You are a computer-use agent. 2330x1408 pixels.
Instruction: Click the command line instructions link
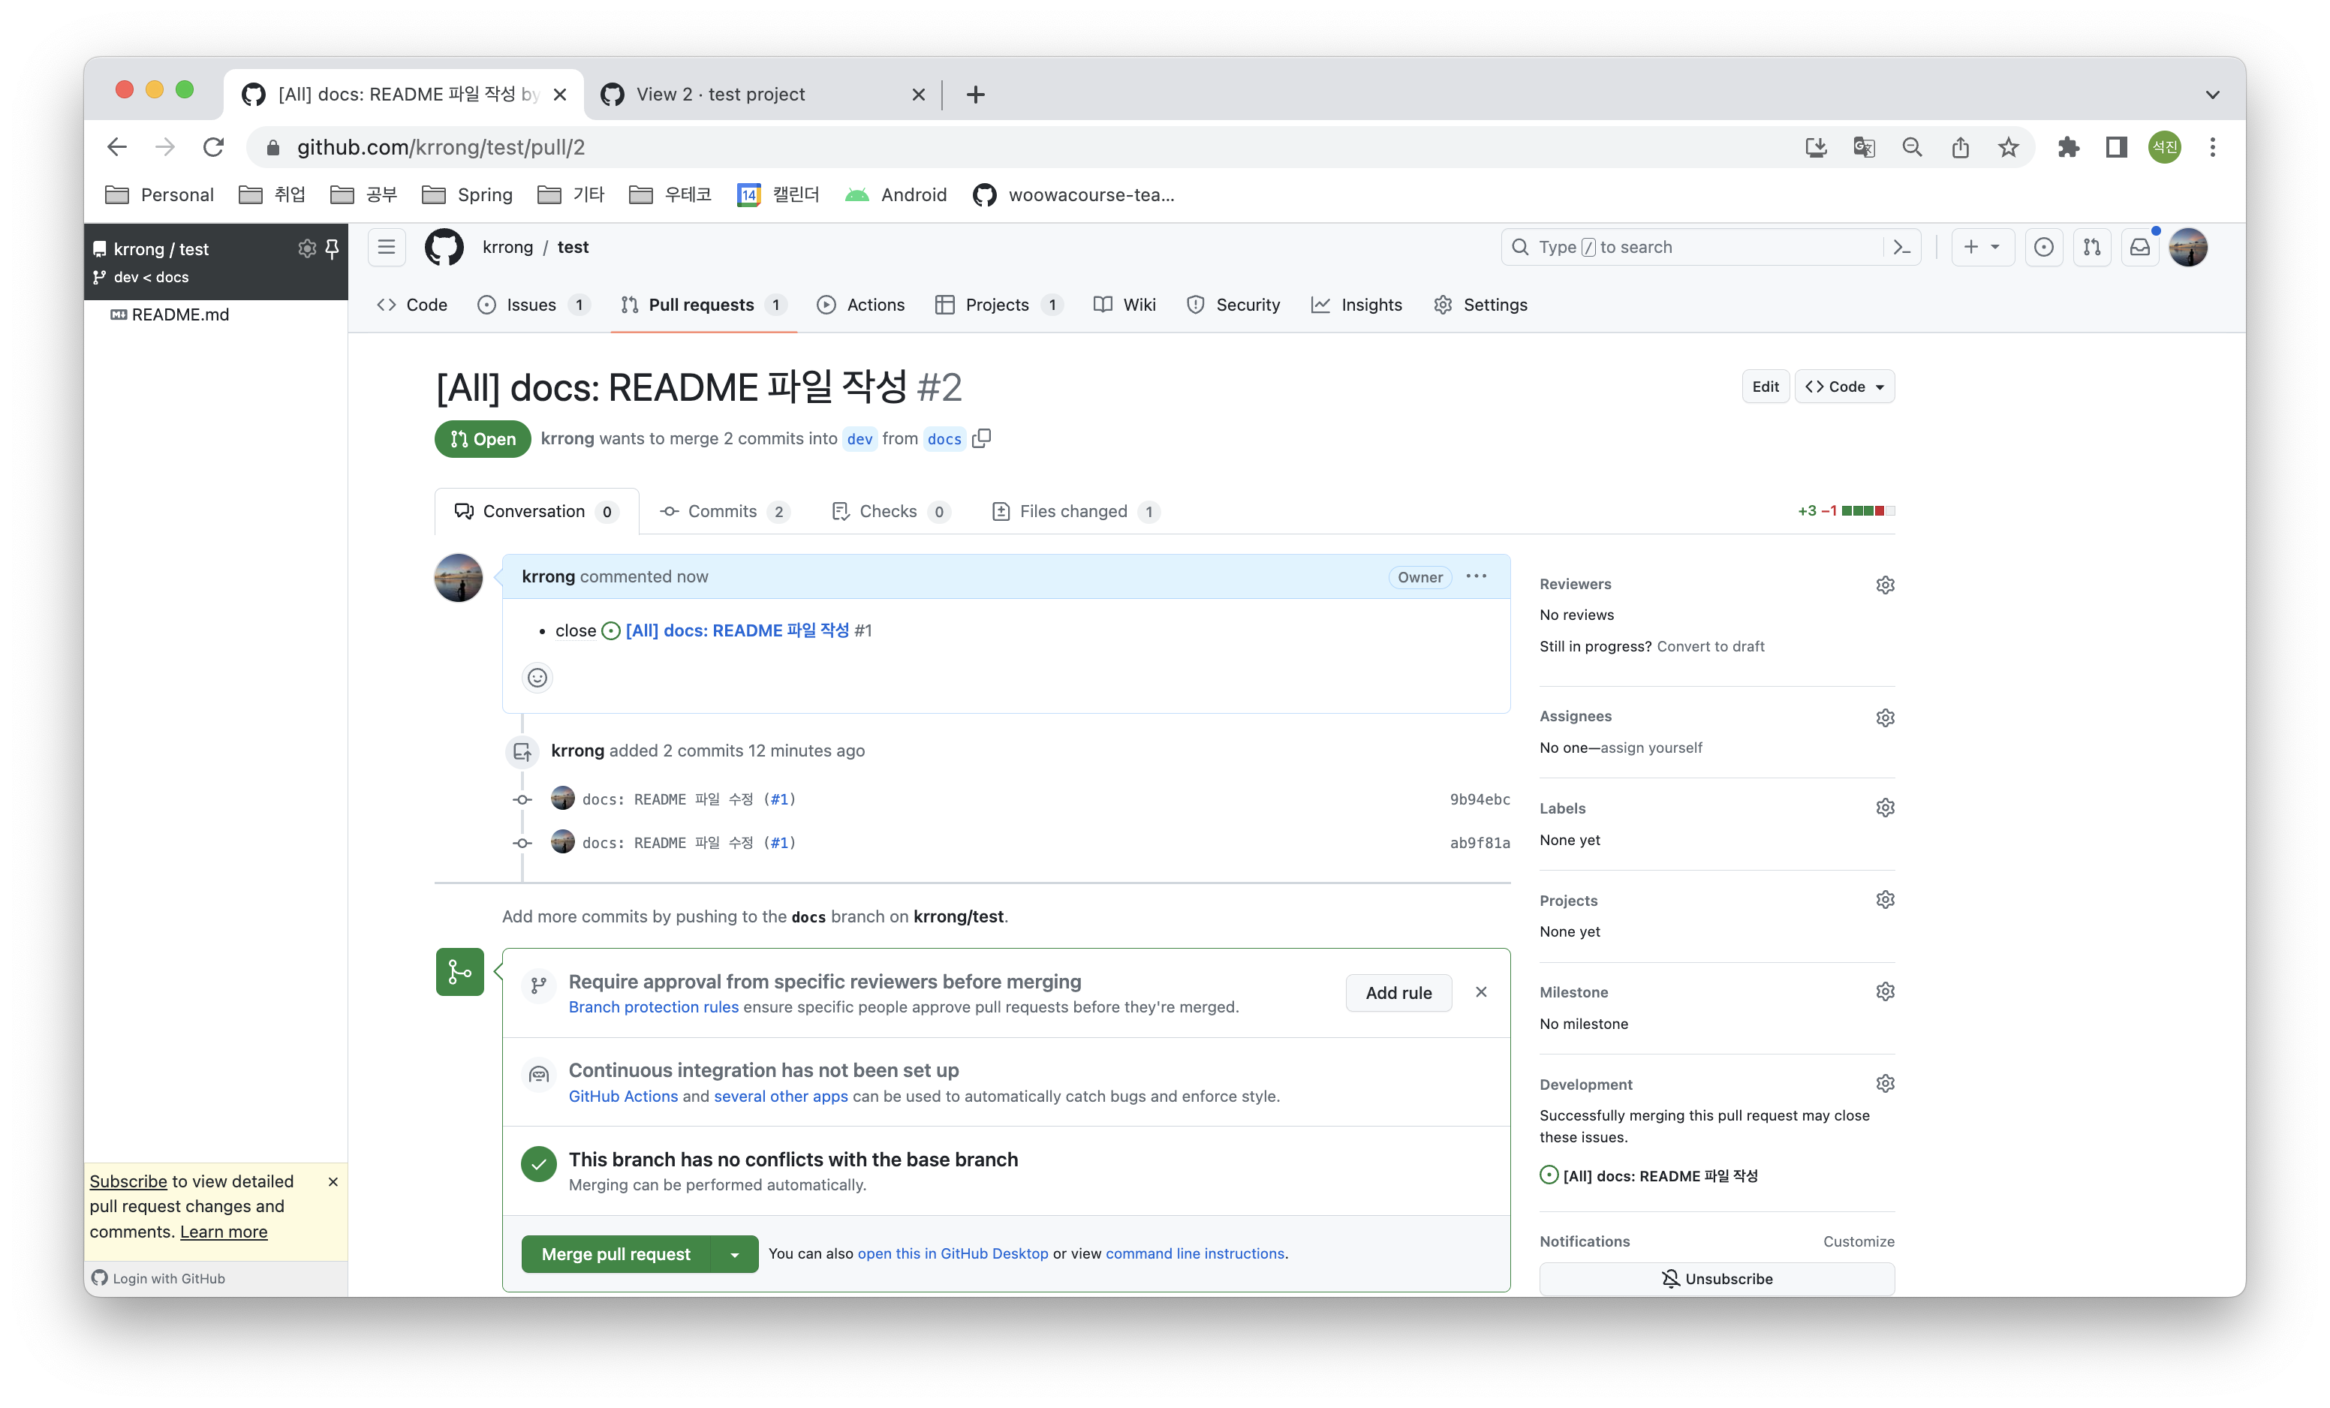1194,1254
